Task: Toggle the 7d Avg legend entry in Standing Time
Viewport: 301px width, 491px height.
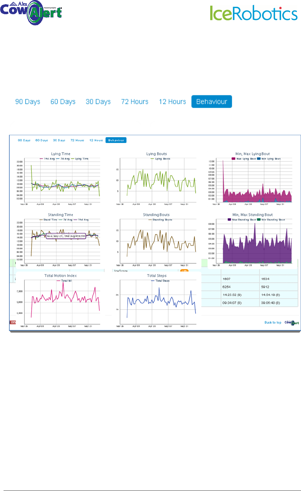Action: point(66,220)
